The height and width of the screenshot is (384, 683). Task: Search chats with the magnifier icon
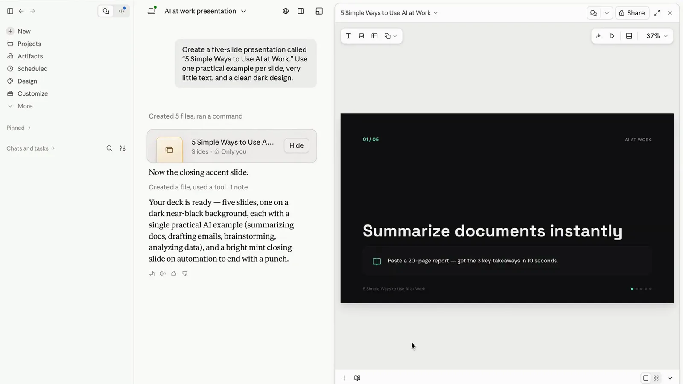click(109, 148)
